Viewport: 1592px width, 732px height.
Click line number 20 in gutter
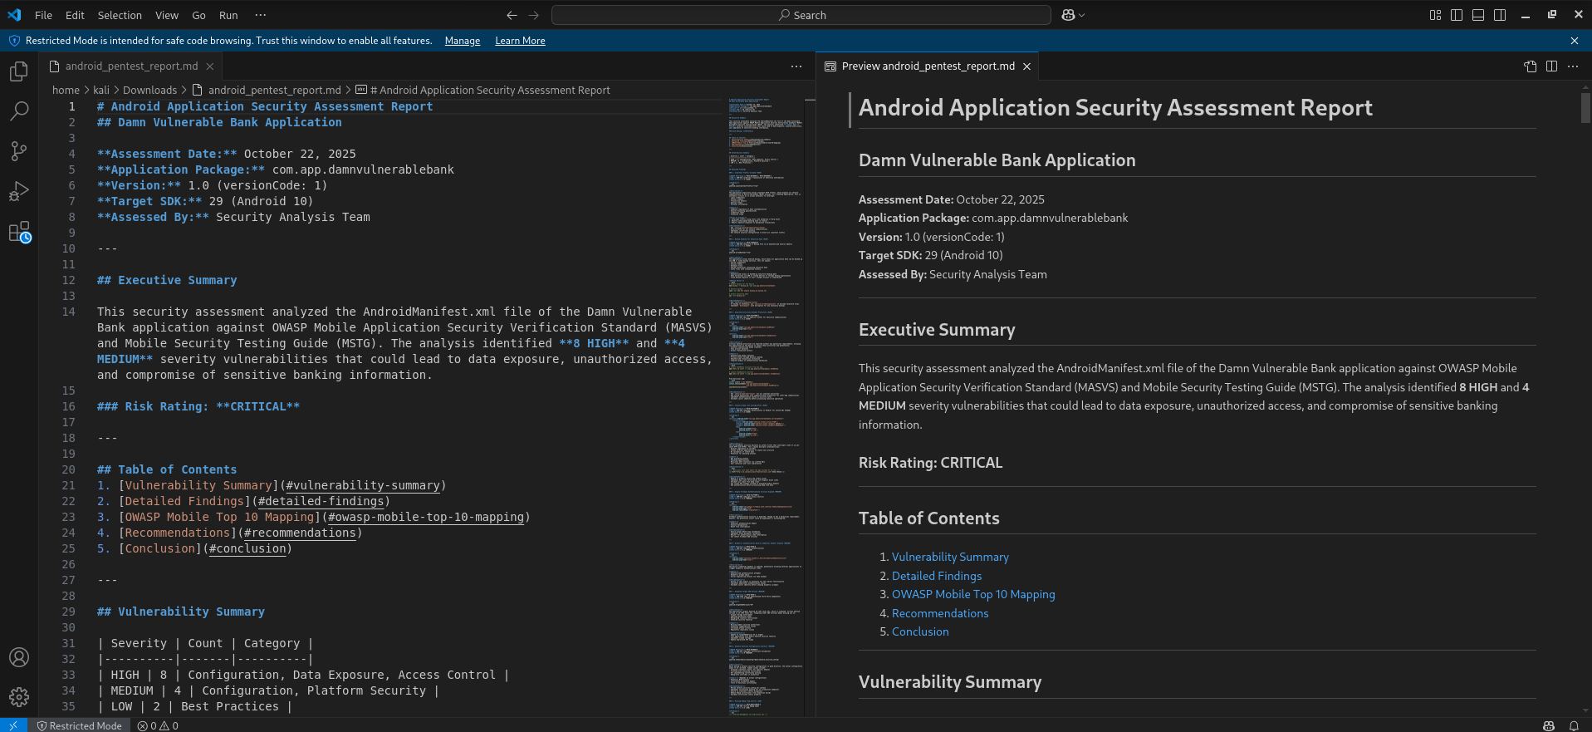point(68,469)
